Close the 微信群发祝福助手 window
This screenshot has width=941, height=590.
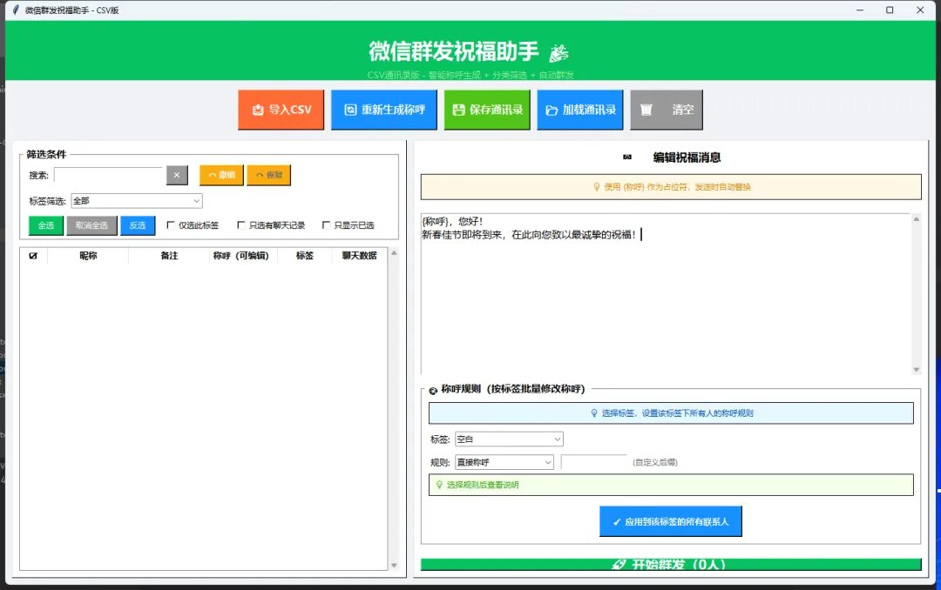(920, 10)
